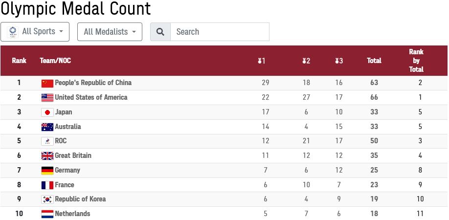Image resolution: width=449 pixels, height=220 pixels.
Task: Click the China flag icon
Action: click(47, 83)
